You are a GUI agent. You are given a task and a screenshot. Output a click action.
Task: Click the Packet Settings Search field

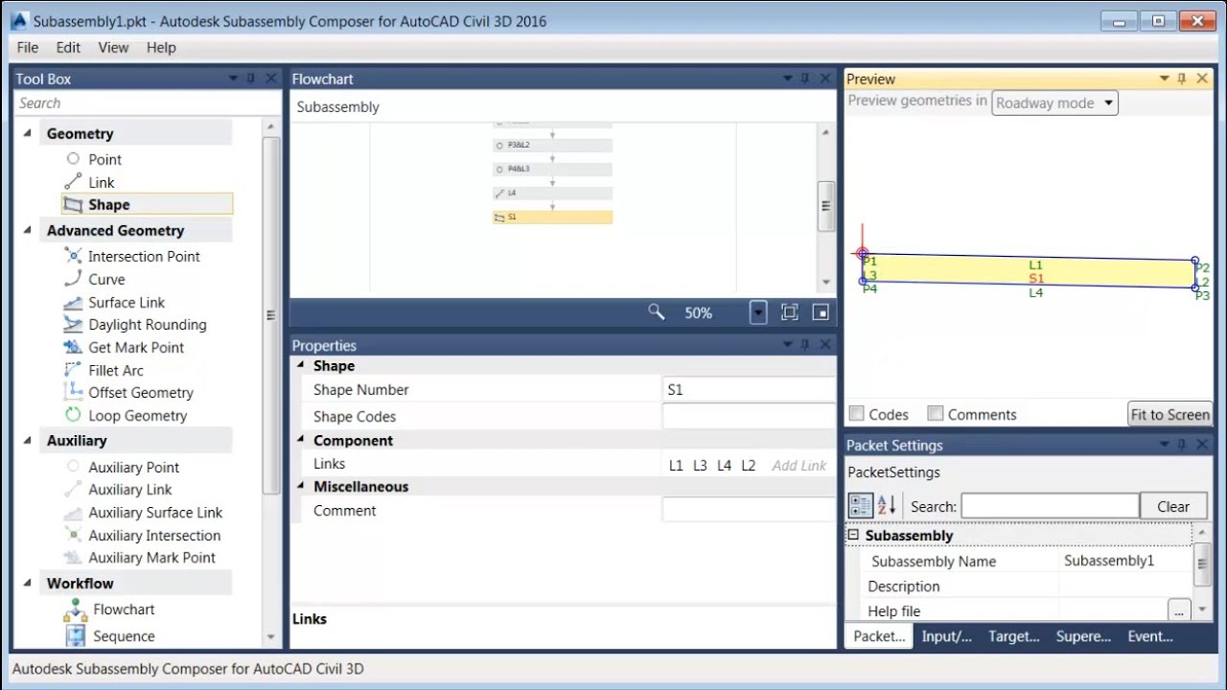click(x=1050, y=506)
